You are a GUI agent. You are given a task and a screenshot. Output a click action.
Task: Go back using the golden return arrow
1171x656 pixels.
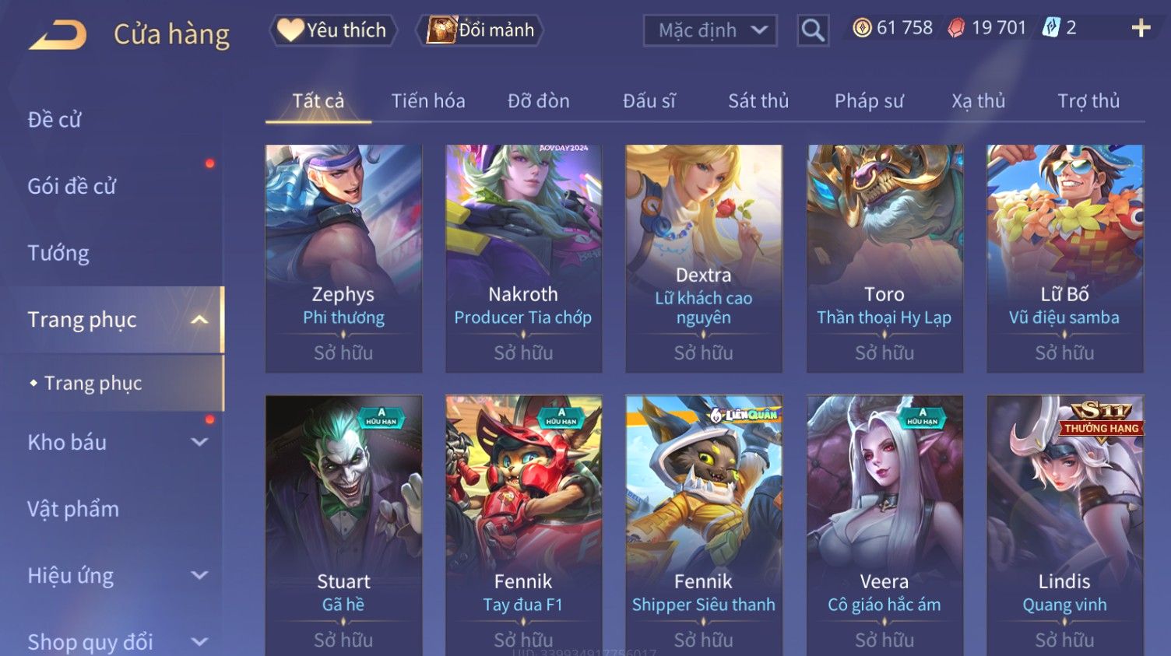pos(58,34)
